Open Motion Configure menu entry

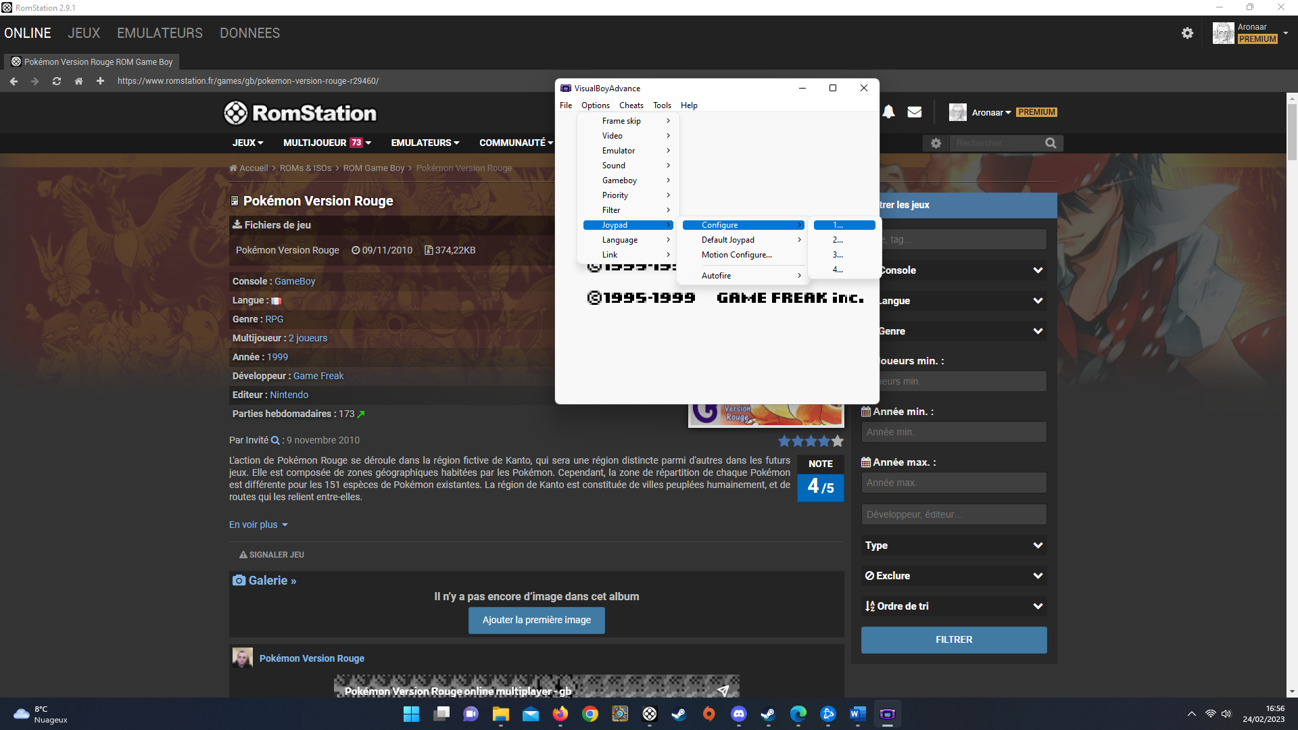point(736,255)
